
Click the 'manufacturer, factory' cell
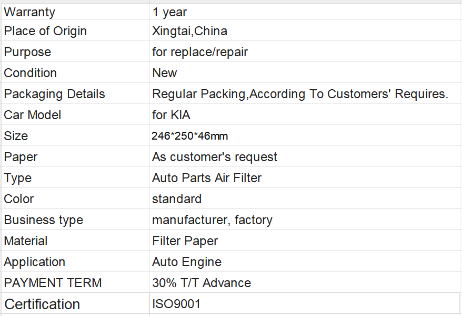pyautogui.click(x=306, y=220)
